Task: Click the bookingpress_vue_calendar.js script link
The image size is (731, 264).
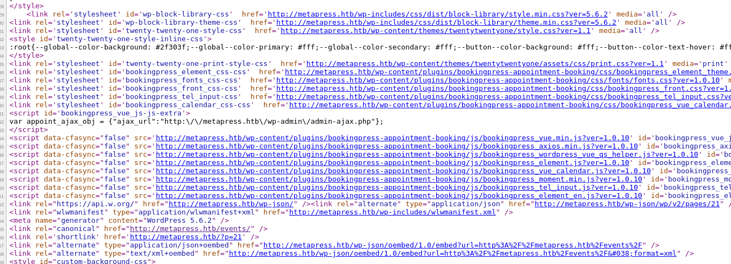Action: pyautogui.click(x=403, y=171)
